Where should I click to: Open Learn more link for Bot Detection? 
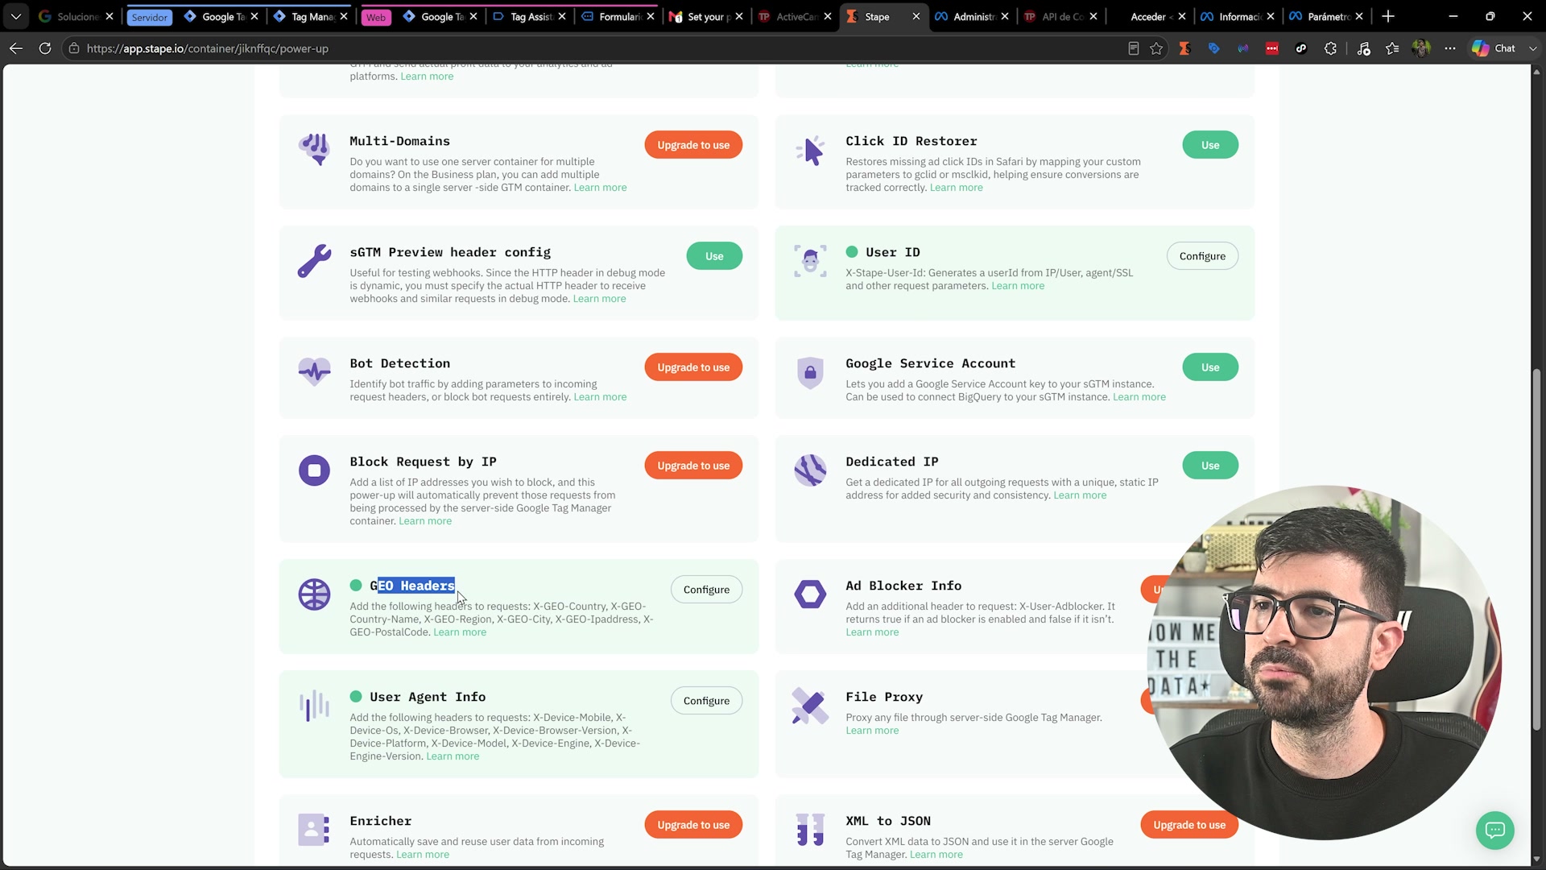point(600,397)
